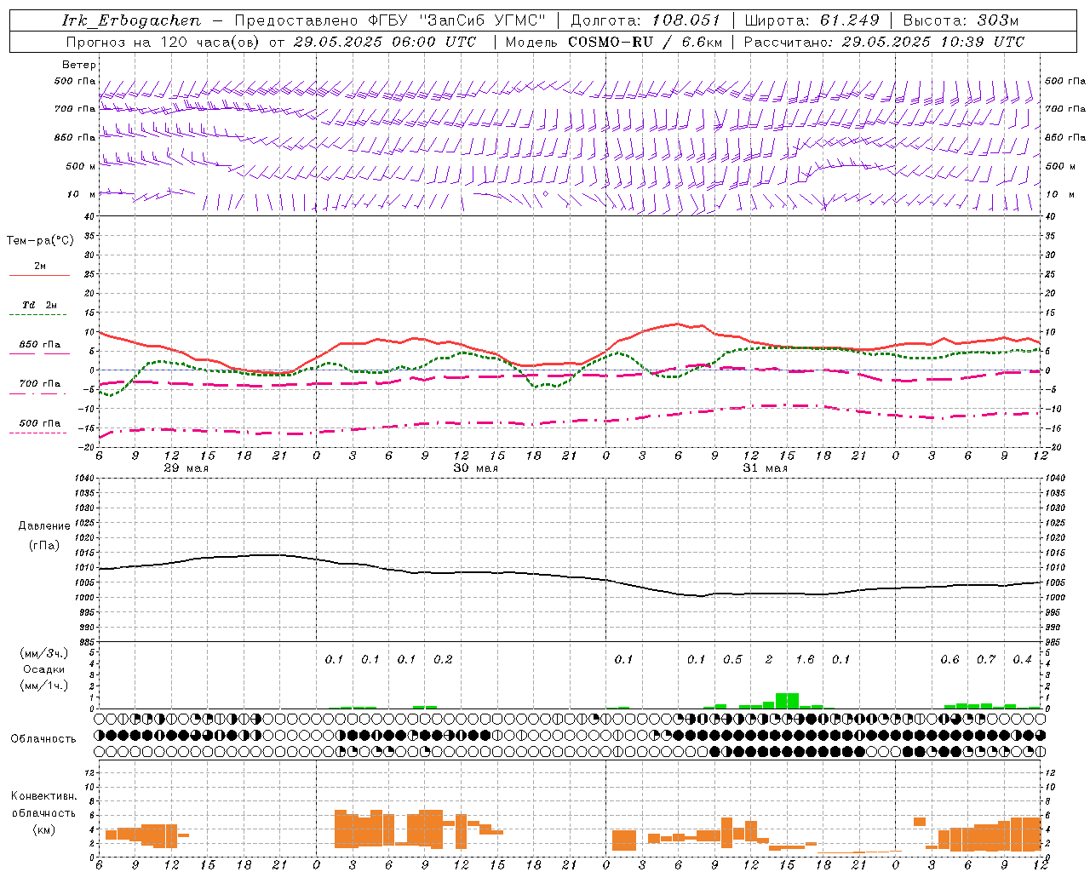Click the Тем-ра(°C) axis title

point(40,241)
